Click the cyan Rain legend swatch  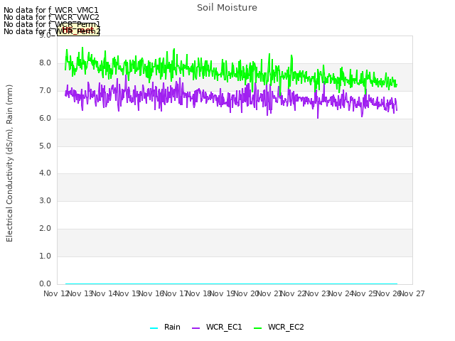(154, 328)
